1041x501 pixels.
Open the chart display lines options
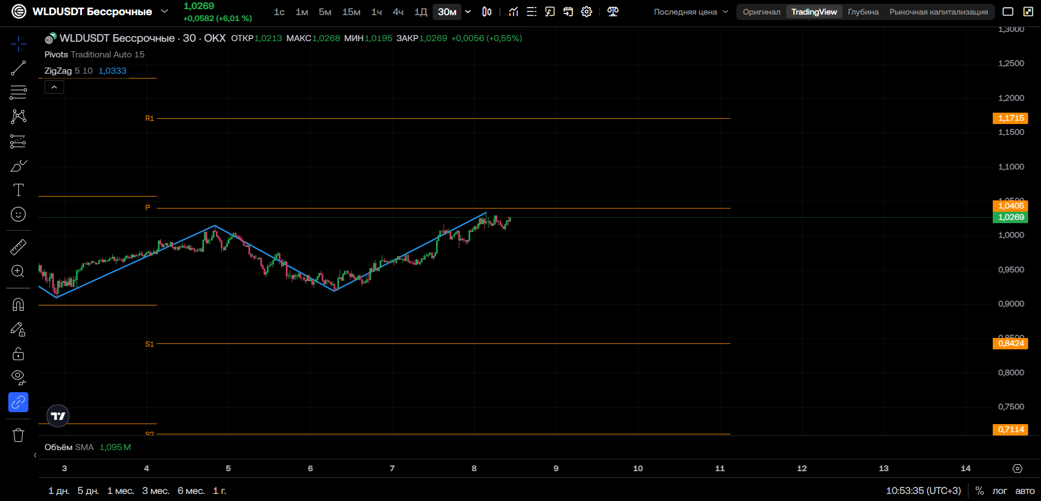[532, 12]
